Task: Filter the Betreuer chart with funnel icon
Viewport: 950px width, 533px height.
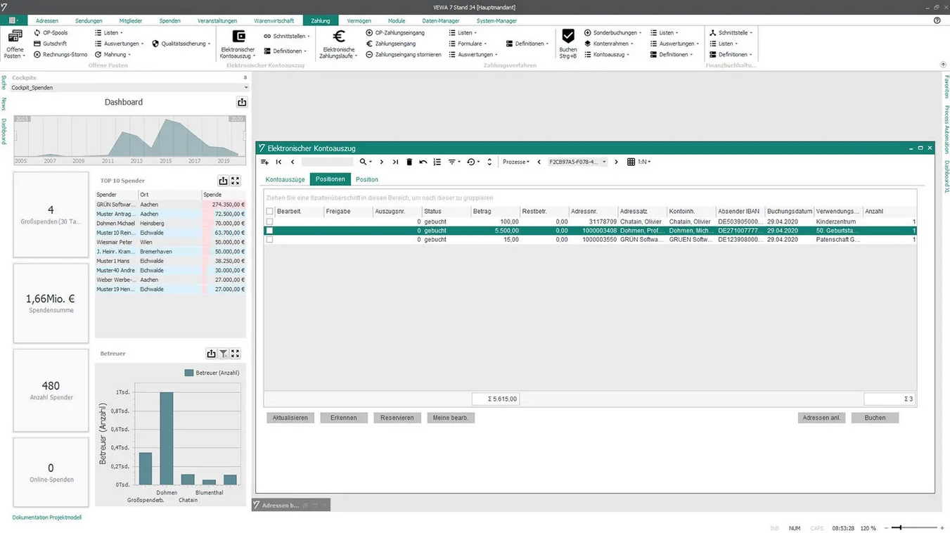Action: tap(223, 354)
